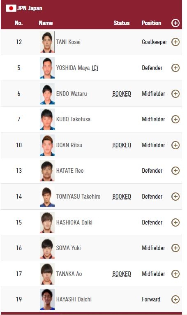Click plus icon next to KUBO Takefusa
This screenshot has height=315, width=187.
(x=175, y=119)
